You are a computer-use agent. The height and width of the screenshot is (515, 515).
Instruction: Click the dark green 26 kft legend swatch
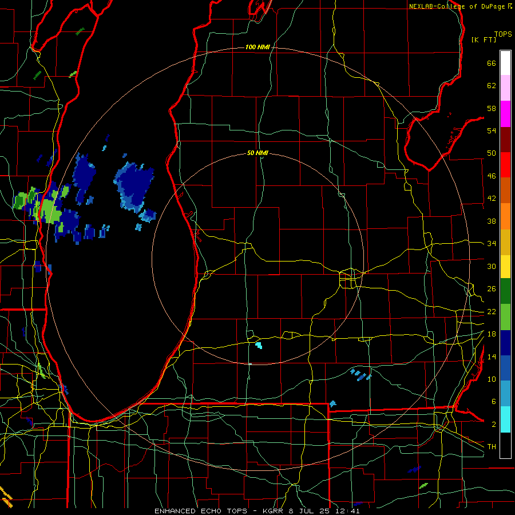(x=505, y=291)
